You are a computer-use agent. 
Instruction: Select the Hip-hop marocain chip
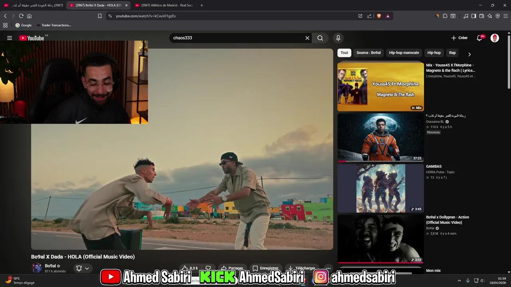(x=404, y=53)
